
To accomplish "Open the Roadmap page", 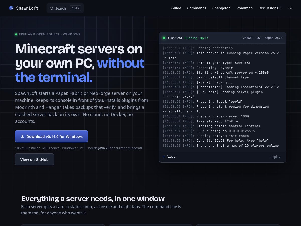I will tap(245, 8).
